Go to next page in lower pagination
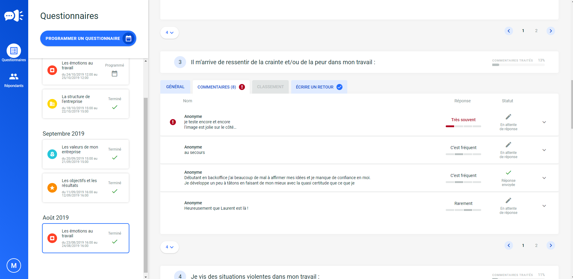The width and height of the screenshot is (573, 279). 551,245
